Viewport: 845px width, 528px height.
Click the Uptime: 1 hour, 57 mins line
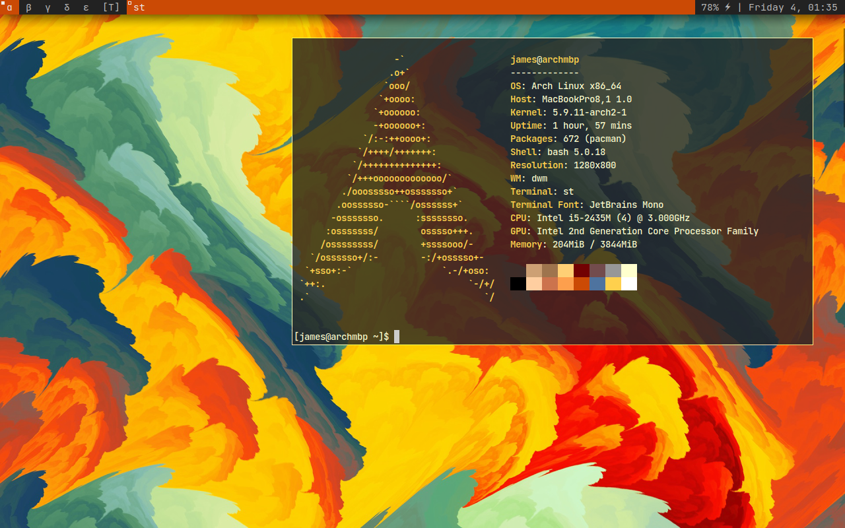(571, 125)
